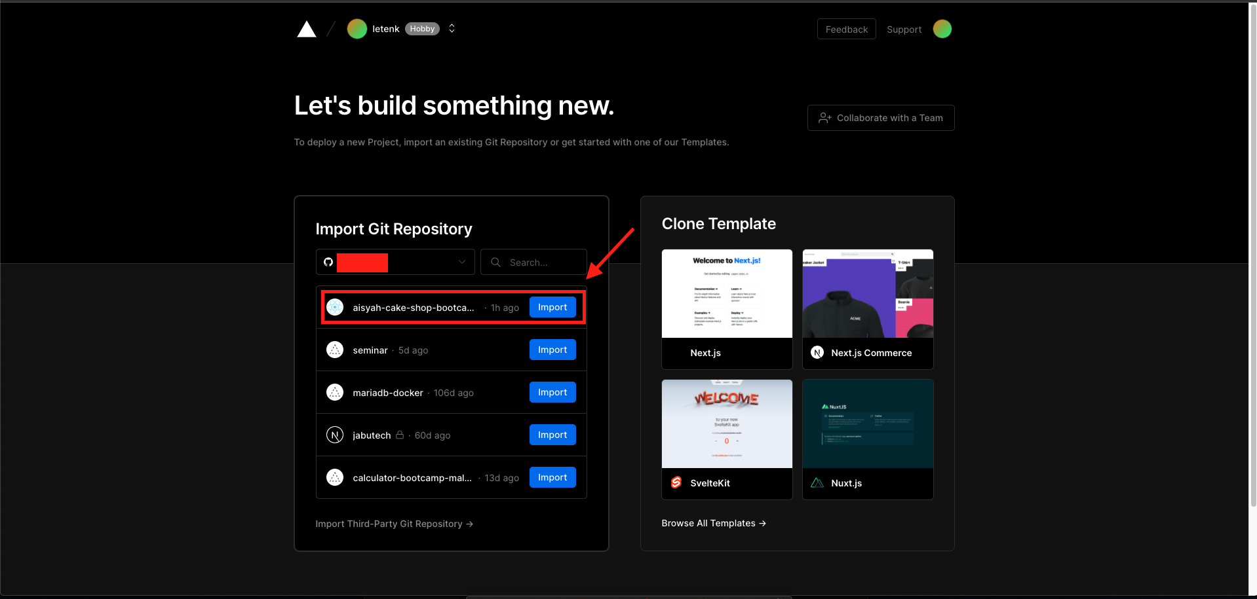Focus the repository Search field
Viewport: 1257px width, 599px height.
(533, 262)
